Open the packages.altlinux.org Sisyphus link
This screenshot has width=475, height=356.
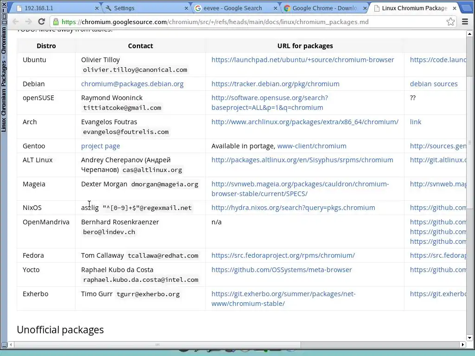point(302,160)
